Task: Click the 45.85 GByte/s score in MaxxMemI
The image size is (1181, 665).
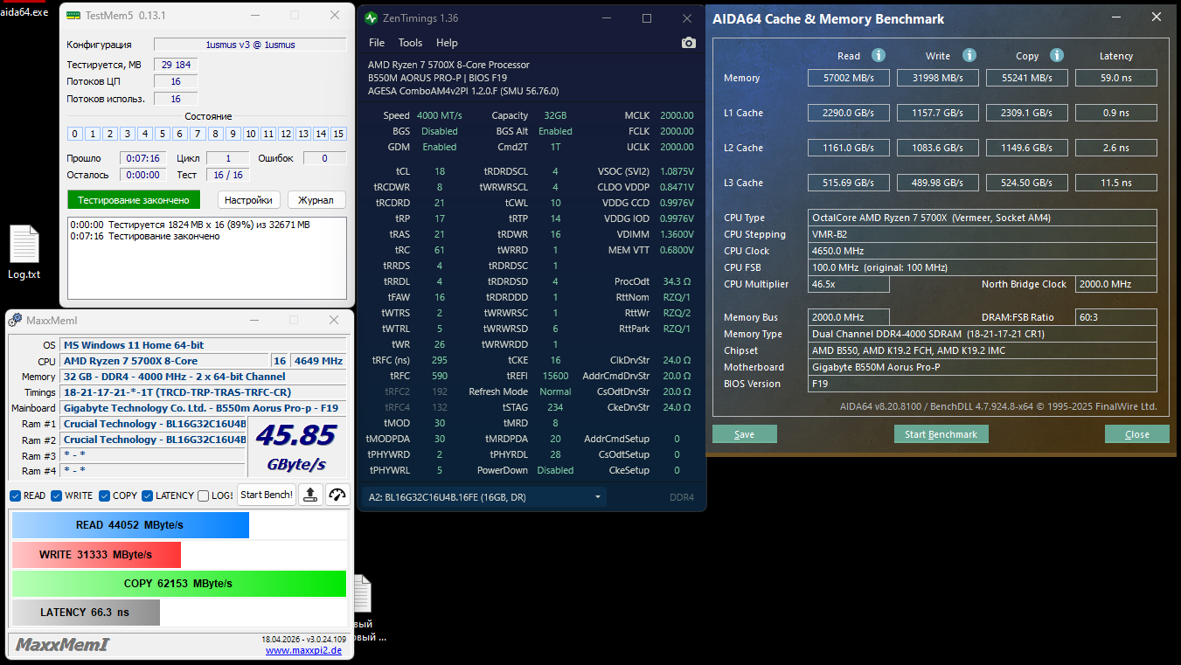Action: tap(297, 446)
